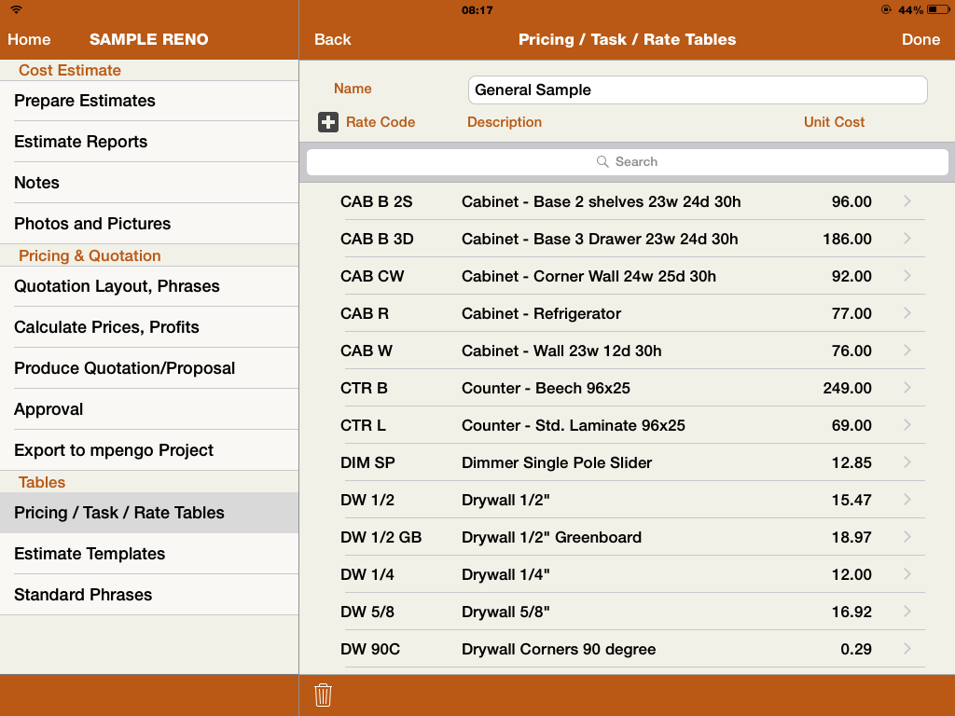Select Estimate Templates from Tables section
Image resolution: width=955 pixels, height=716 pixels.
(90, 554)
